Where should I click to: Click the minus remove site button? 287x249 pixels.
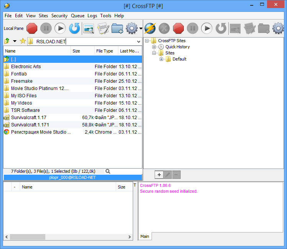point(176,175)
